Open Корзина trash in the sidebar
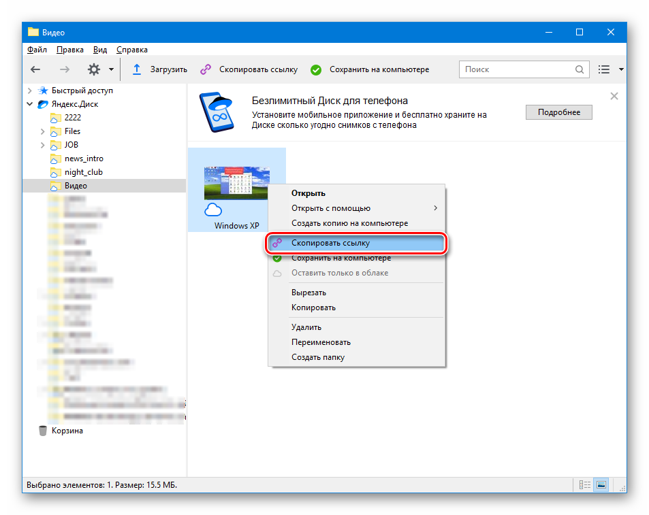 67,431
